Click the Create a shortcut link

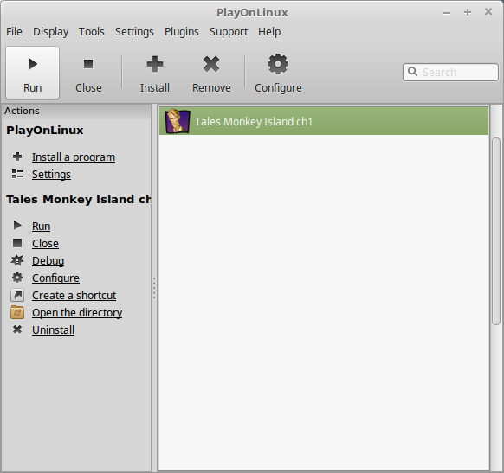[x=74, y=295]
